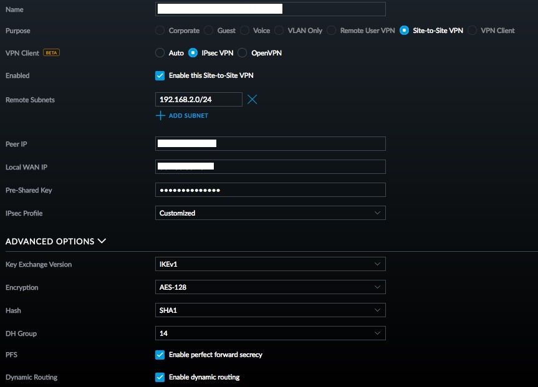Select the Remote User VPN option

pyautogui.click(x=332, y=31)
